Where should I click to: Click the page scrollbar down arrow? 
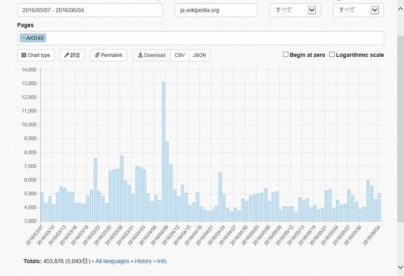(400, 267)
